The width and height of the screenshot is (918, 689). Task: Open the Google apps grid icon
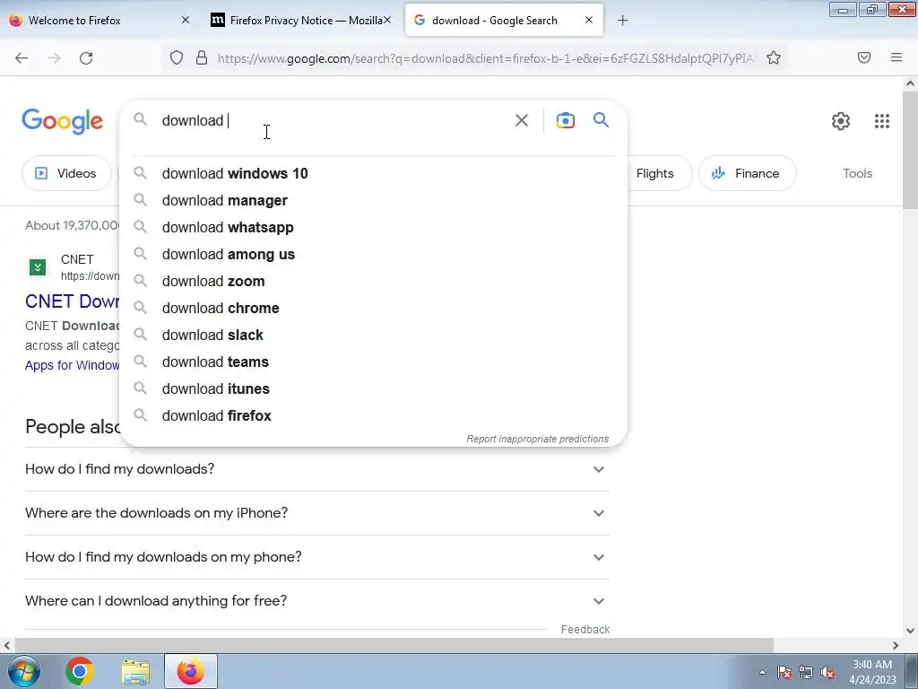click(882, 121)
